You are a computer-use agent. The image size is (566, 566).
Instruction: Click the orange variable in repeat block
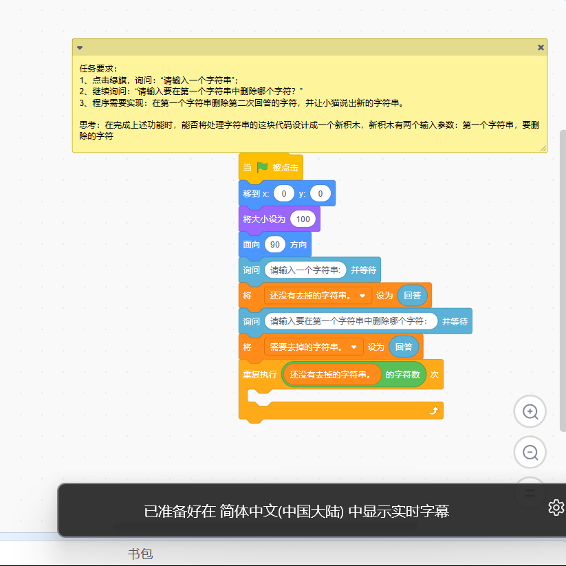tap(331, 375)
